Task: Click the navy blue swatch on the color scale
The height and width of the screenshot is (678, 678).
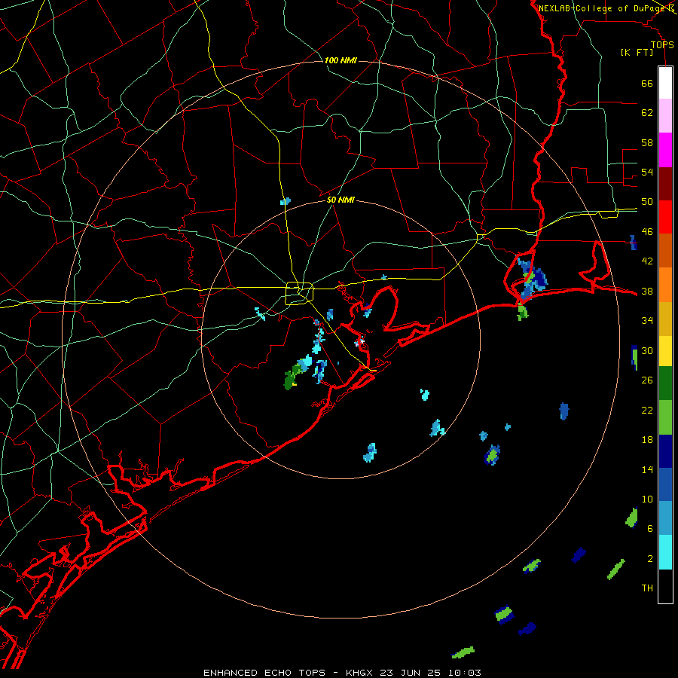Action: 665,451
